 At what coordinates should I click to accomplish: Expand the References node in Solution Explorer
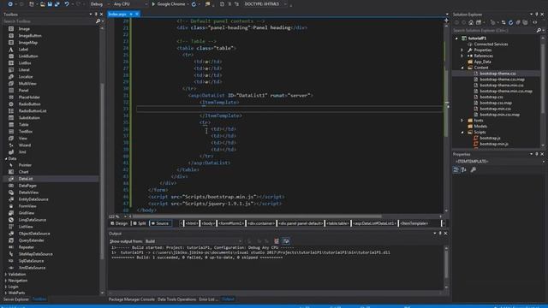(462, 56)
